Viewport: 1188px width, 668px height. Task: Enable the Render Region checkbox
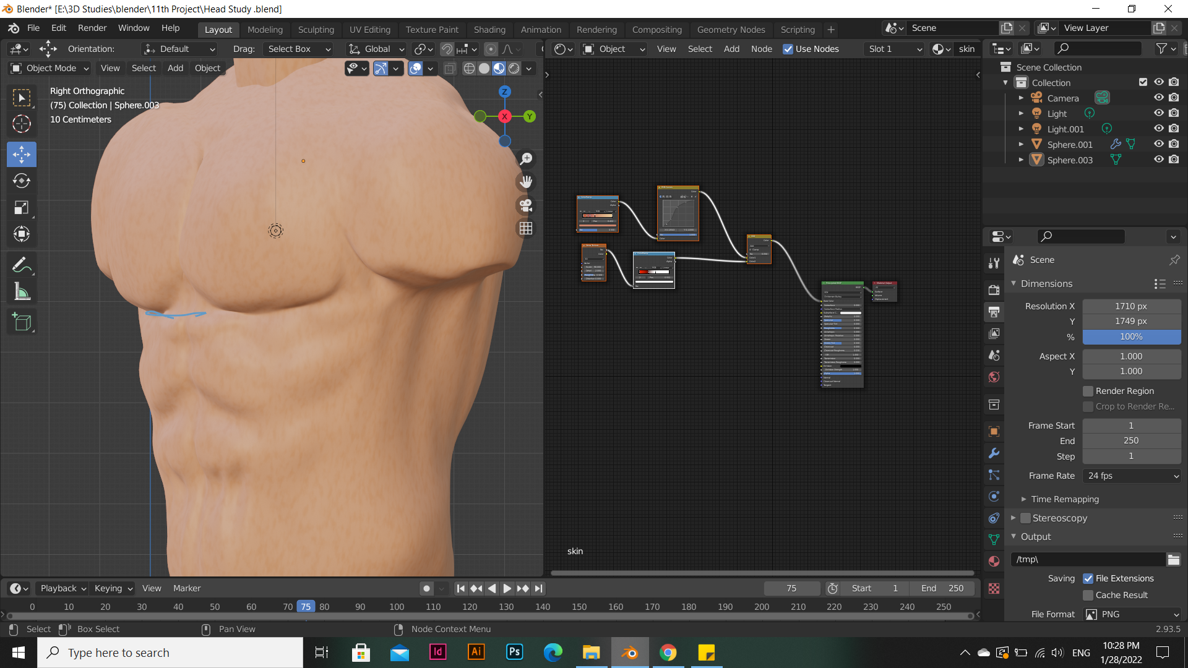[1088, 391]
